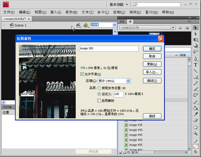Screen dimensions: 201x157
Task: Click the 更新(U) button
Action: coord(152,64)
